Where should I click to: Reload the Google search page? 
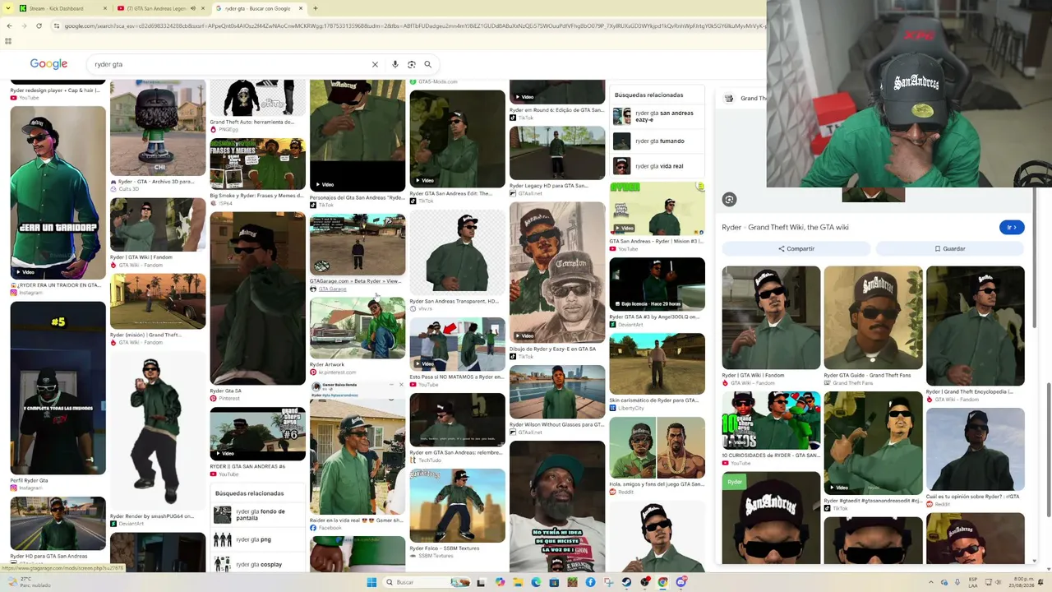tap(39, 25)
